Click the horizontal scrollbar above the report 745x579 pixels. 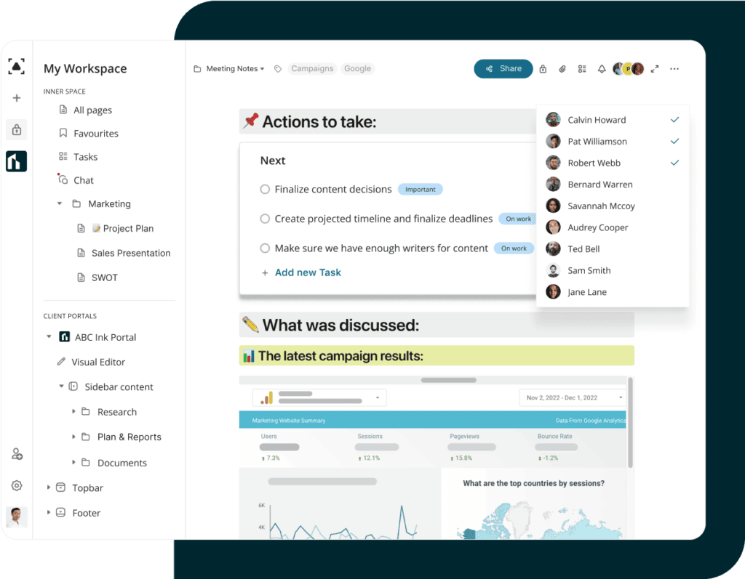click(x=448, y=380)
